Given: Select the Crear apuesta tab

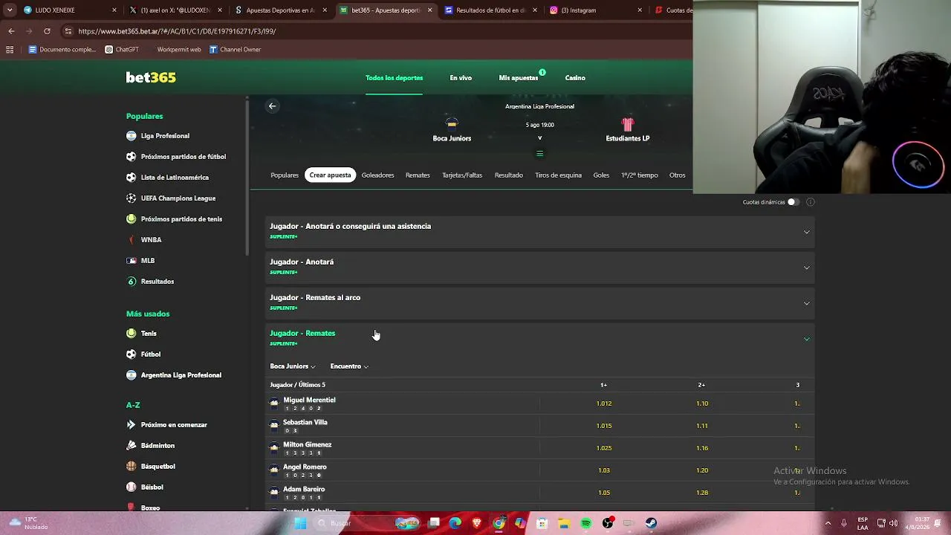Looking at the screenshot, I should pos(330,175).
